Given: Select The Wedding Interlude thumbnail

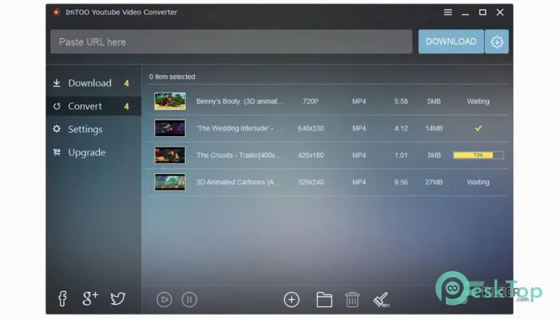Looking at the screenshot, I should pos(170,128).
